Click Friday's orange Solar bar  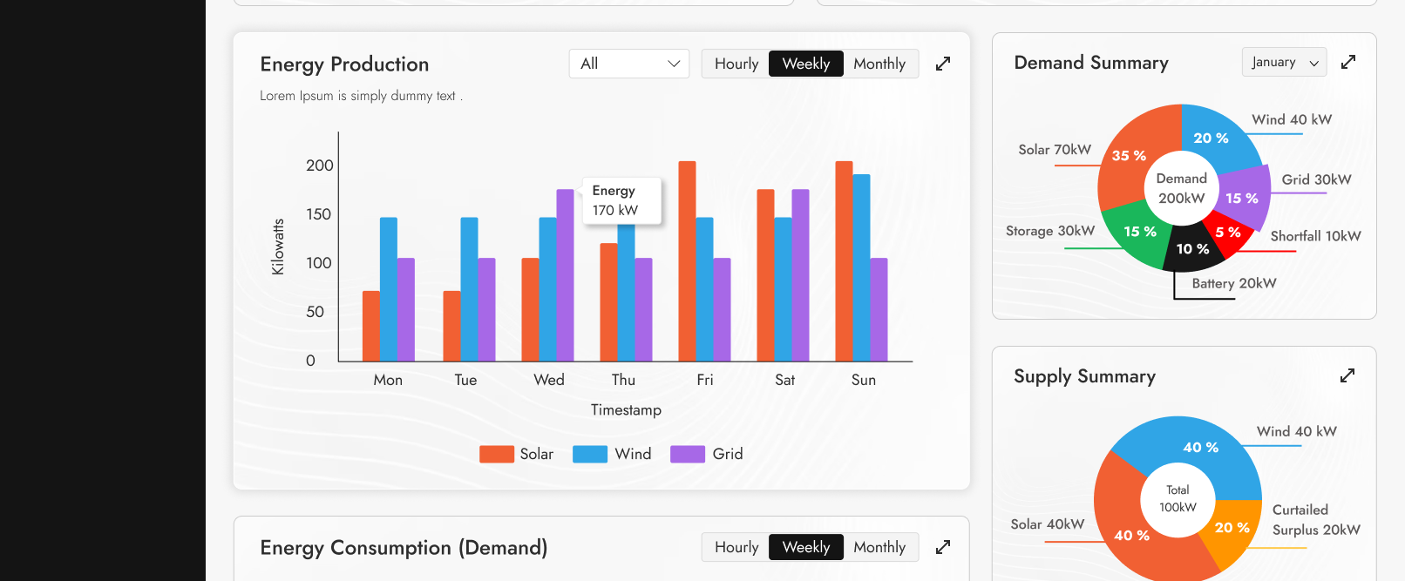coord(687,261)
